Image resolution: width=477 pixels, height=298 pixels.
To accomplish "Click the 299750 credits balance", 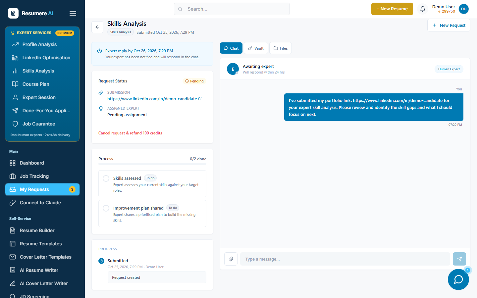I will coord(447,12).
